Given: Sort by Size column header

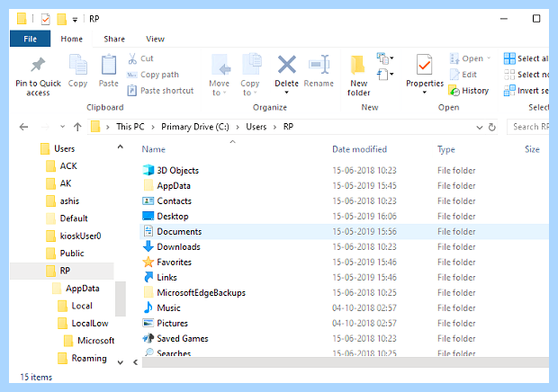Looking at the screenshot, I should click(532, 149).
